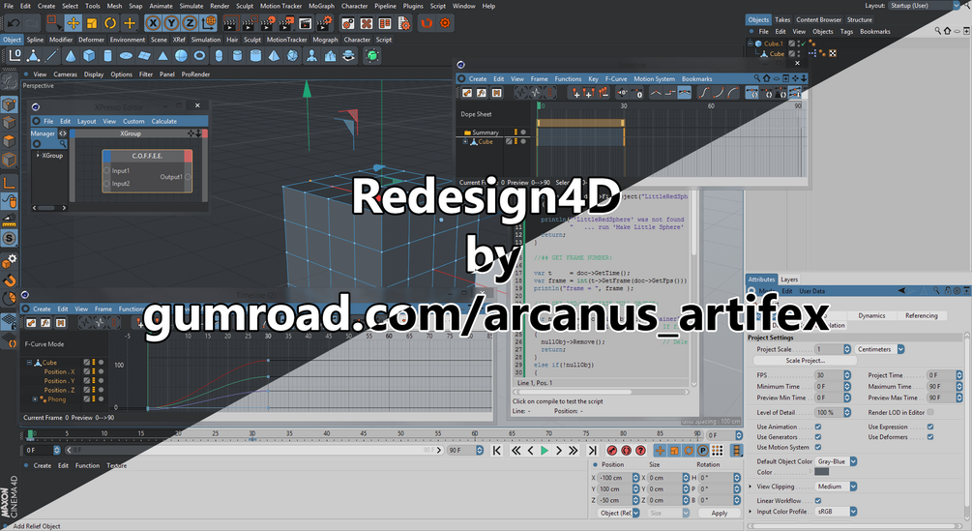
Task: Open Calculate menu in XPresso Editor
Action: 164,122
